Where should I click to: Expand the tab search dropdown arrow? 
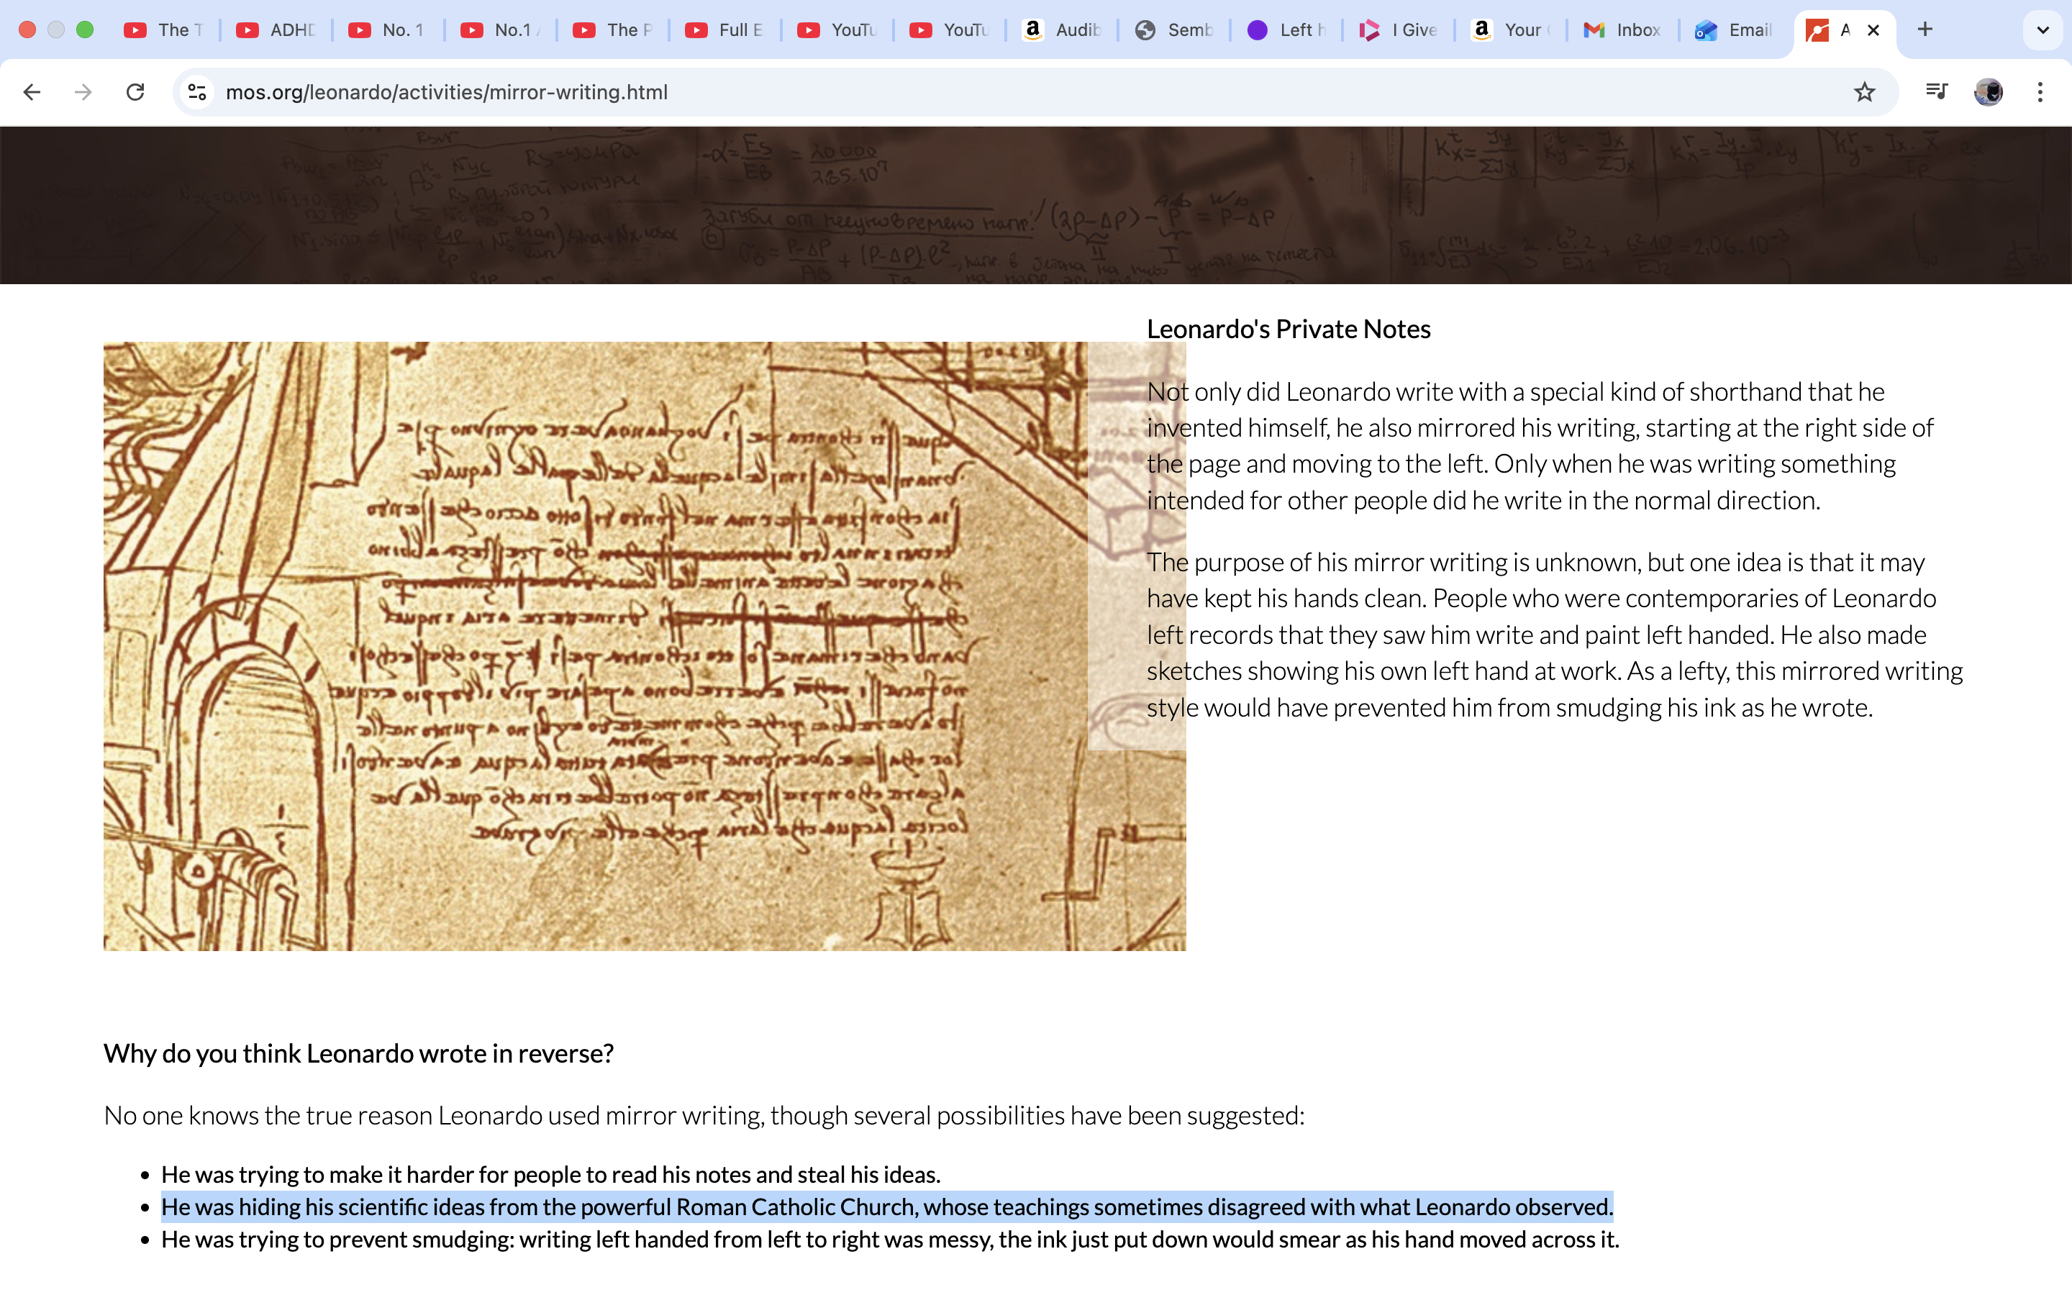tap(2042, 30)
